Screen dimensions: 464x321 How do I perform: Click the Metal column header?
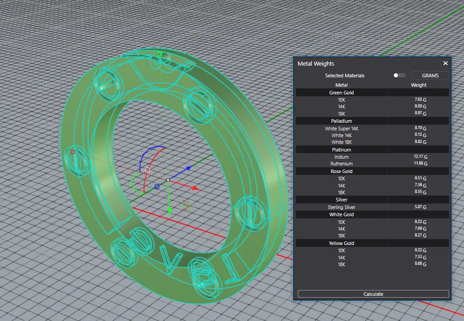(342, 85)
